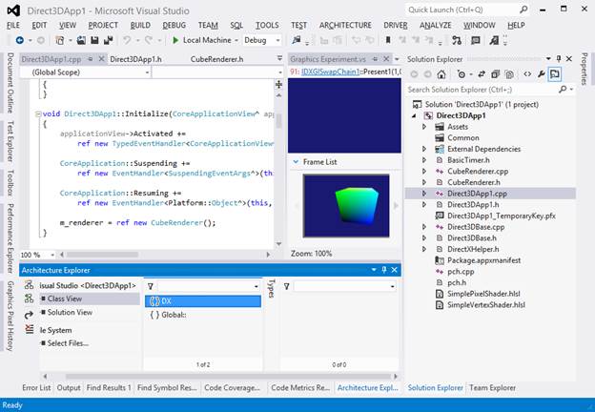Screen dimensions: 595x412
Task: Open the Code Metrics Results tab
Action: [x=300, y=388]
